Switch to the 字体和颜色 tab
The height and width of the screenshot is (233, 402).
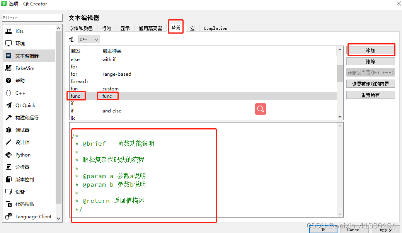pos(81,28)
